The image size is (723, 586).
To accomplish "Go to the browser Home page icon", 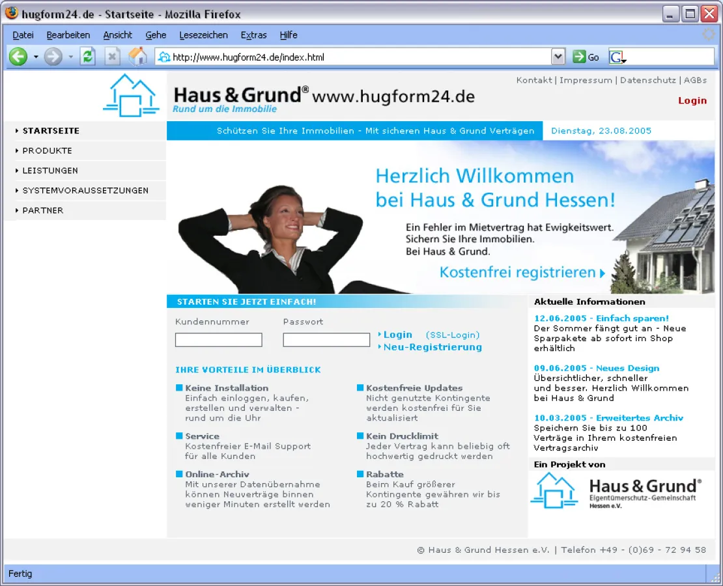I will (137, 57).
